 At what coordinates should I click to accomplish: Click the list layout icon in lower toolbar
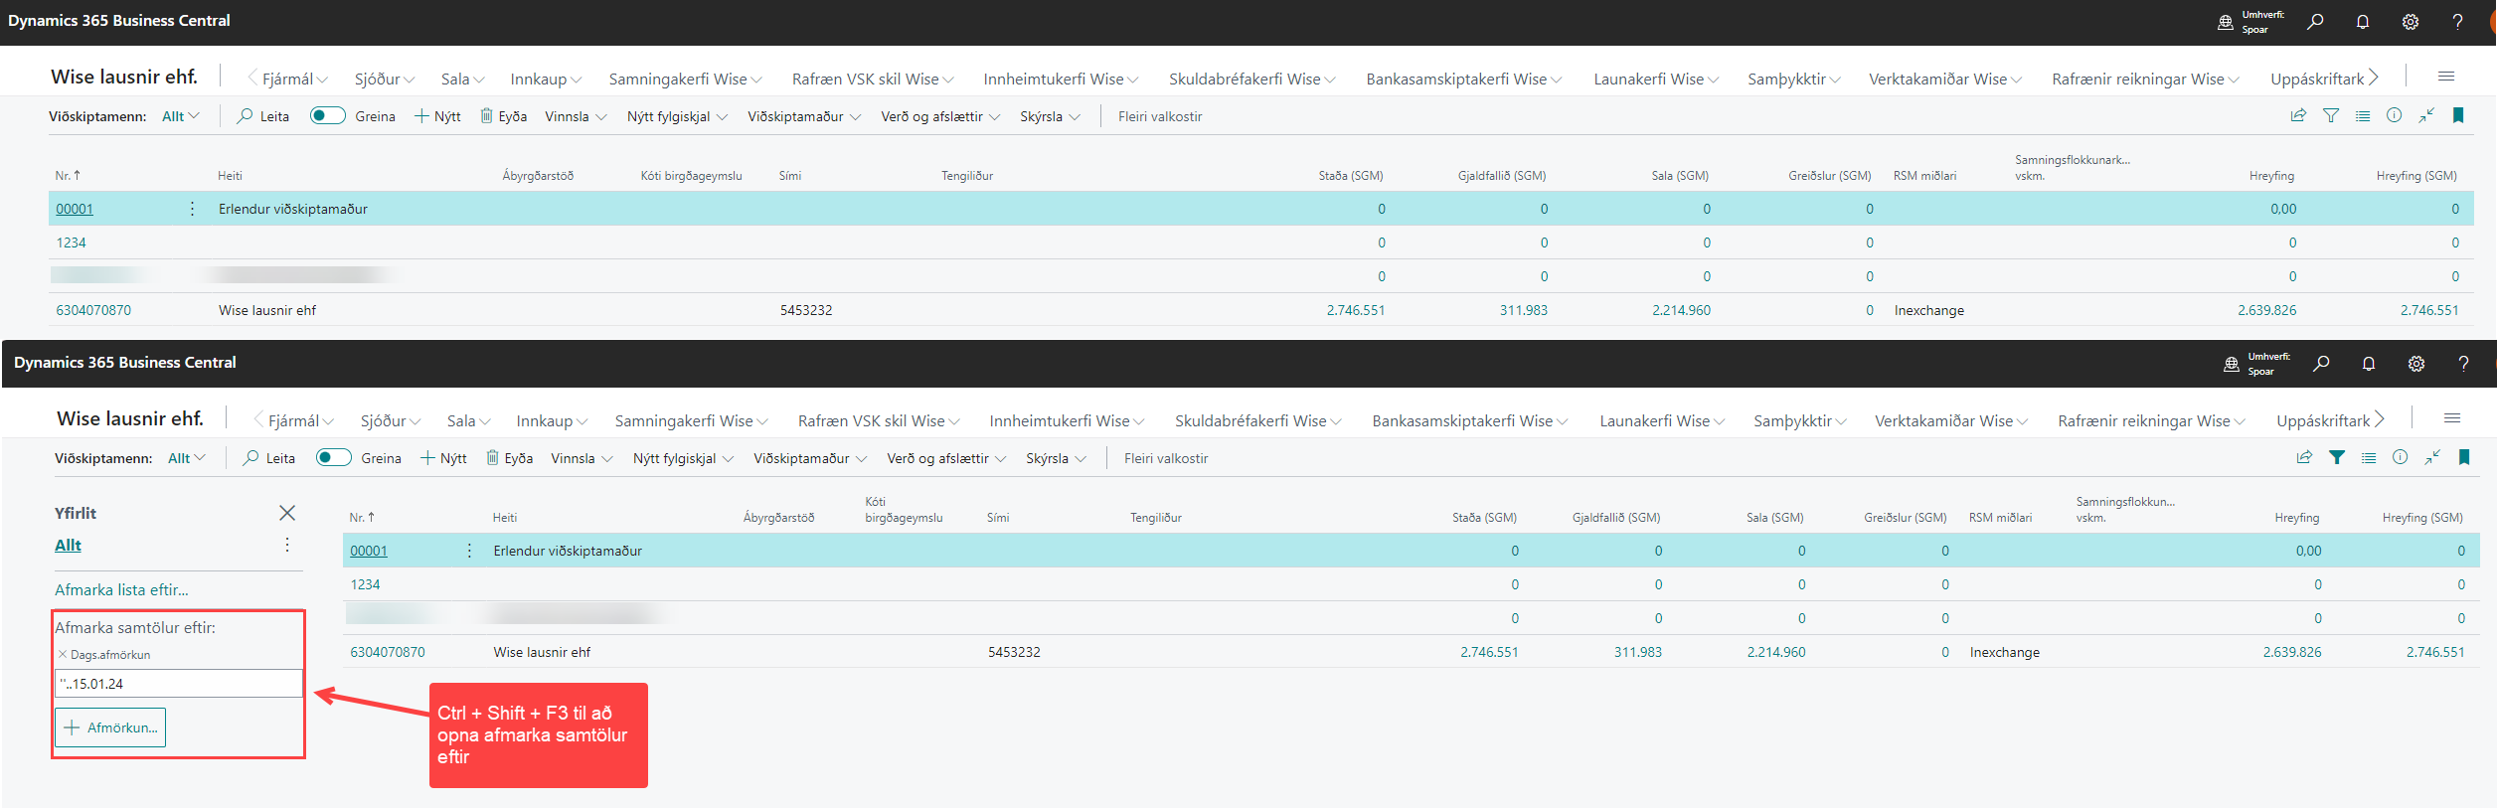point(2369,457)
